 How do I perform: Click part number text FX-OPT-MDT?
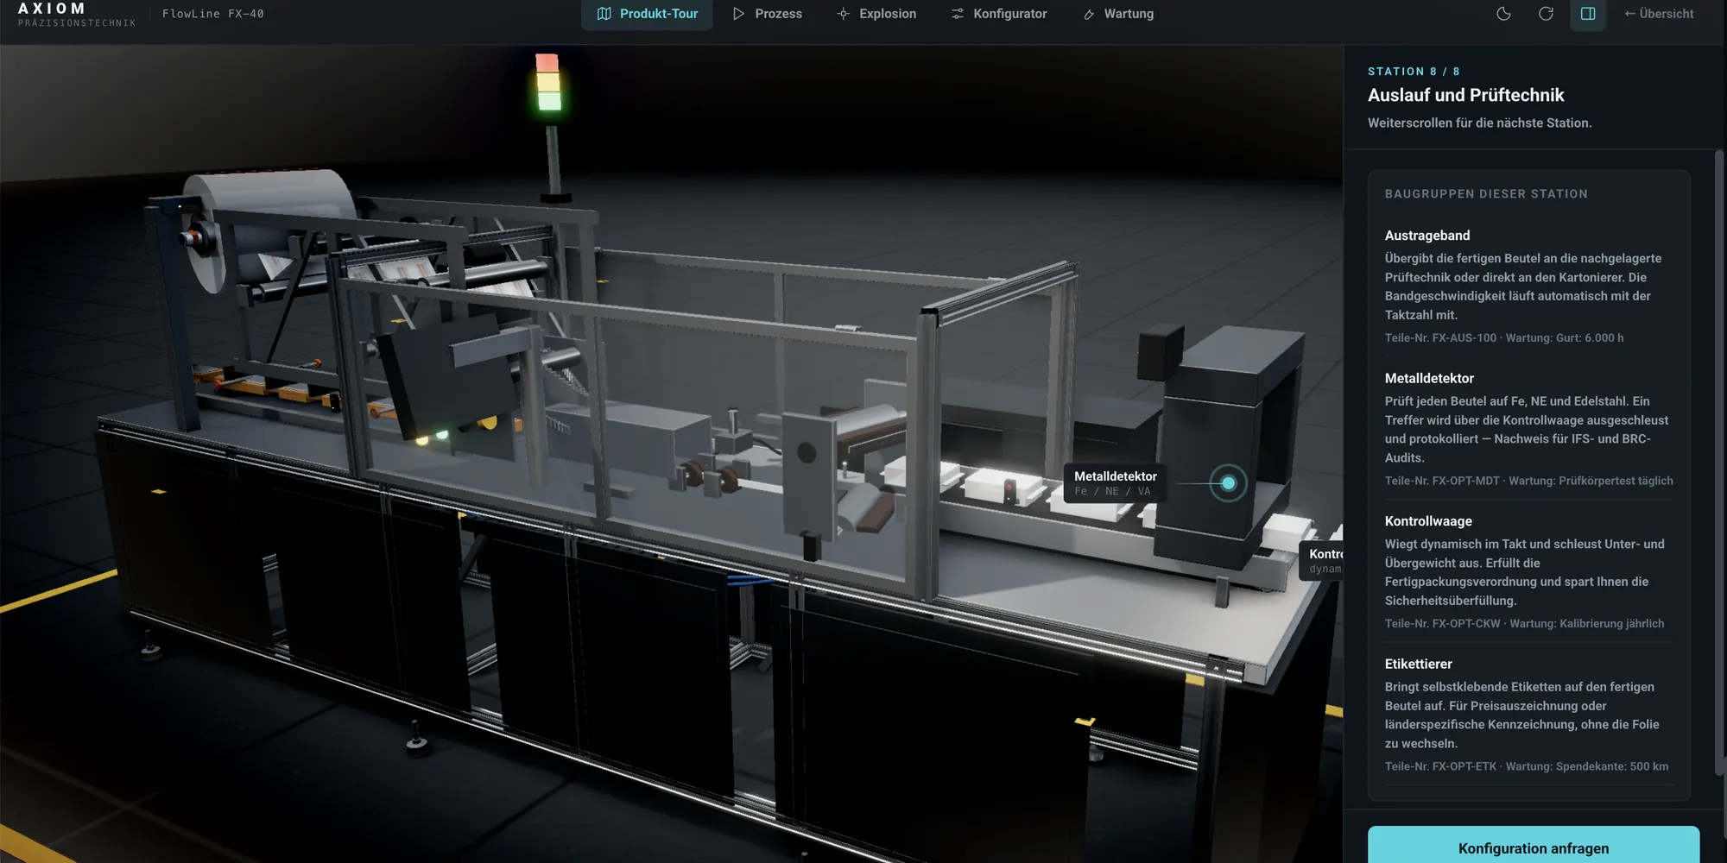click(x=1465, y=481)
